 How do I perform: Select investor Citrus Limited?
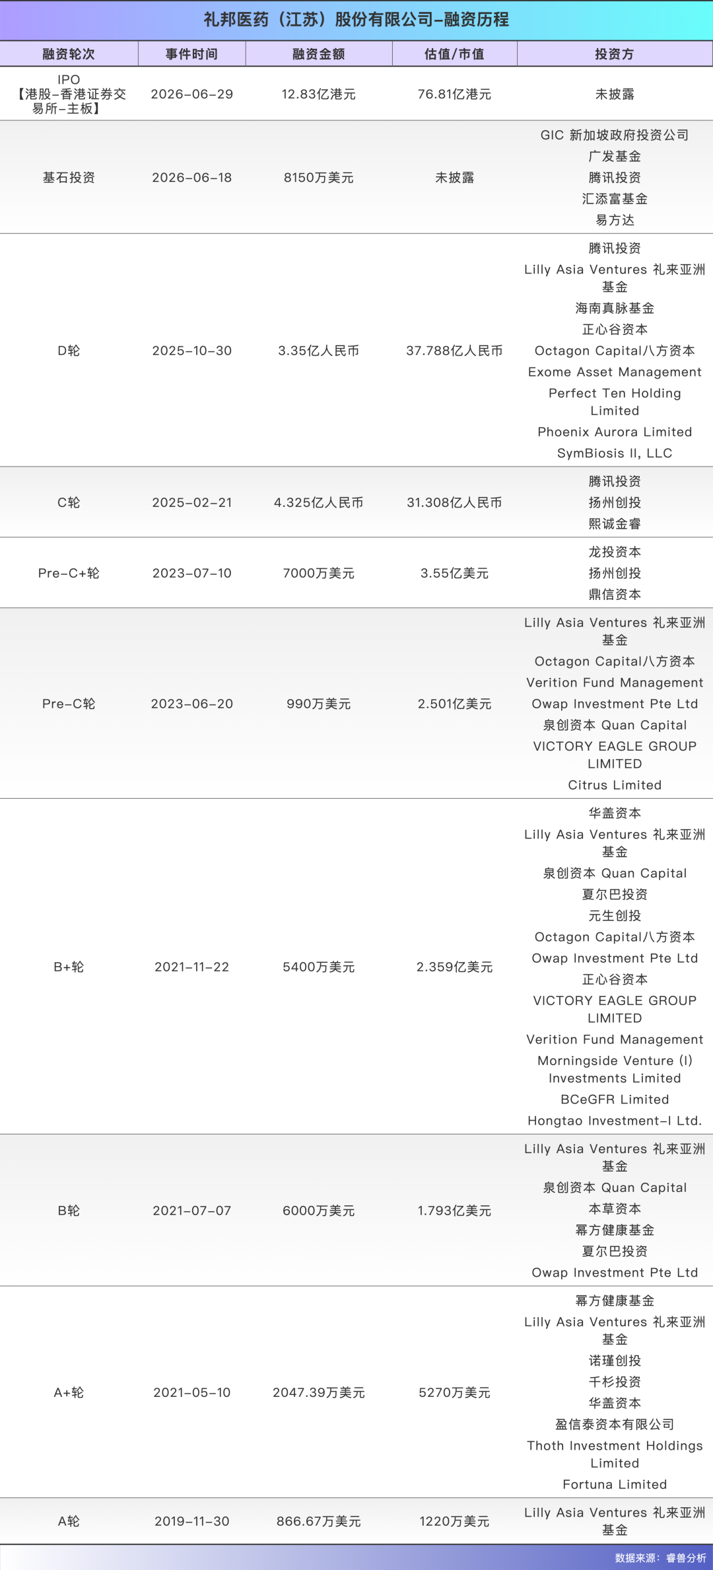pyautogui.click(x=615, y=785)
